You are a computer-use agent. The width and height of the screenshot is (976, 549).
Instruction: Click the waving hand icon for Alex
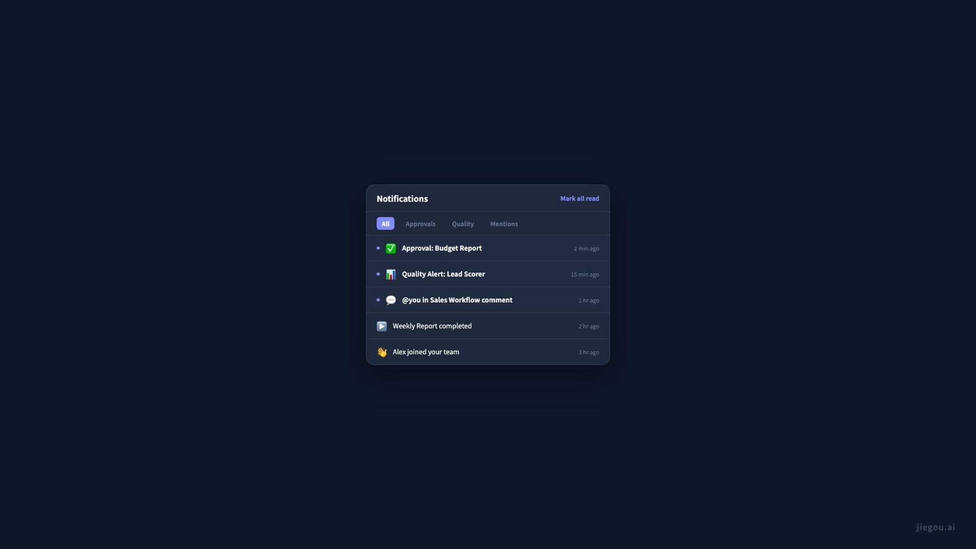tap(381, 352)
